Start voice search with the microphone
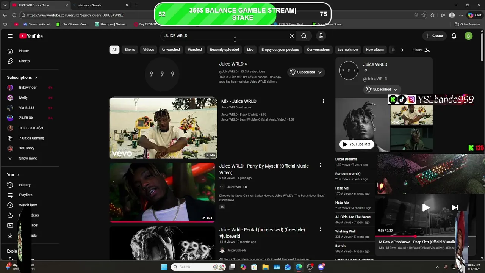Screen dimensions: 485x273 tap(321, 36)
